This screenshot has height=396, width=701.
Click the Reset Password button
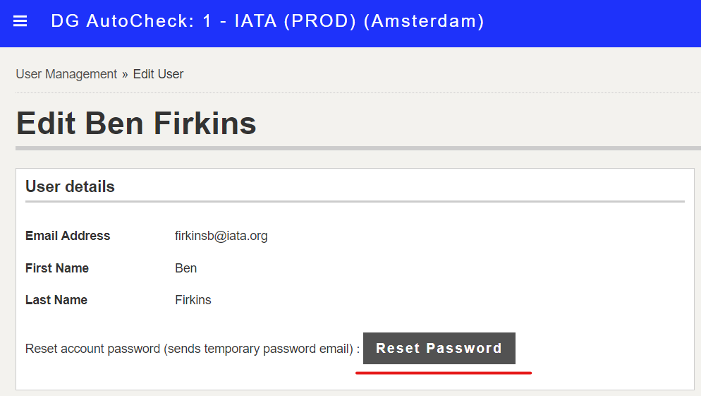tap(439, 348)
